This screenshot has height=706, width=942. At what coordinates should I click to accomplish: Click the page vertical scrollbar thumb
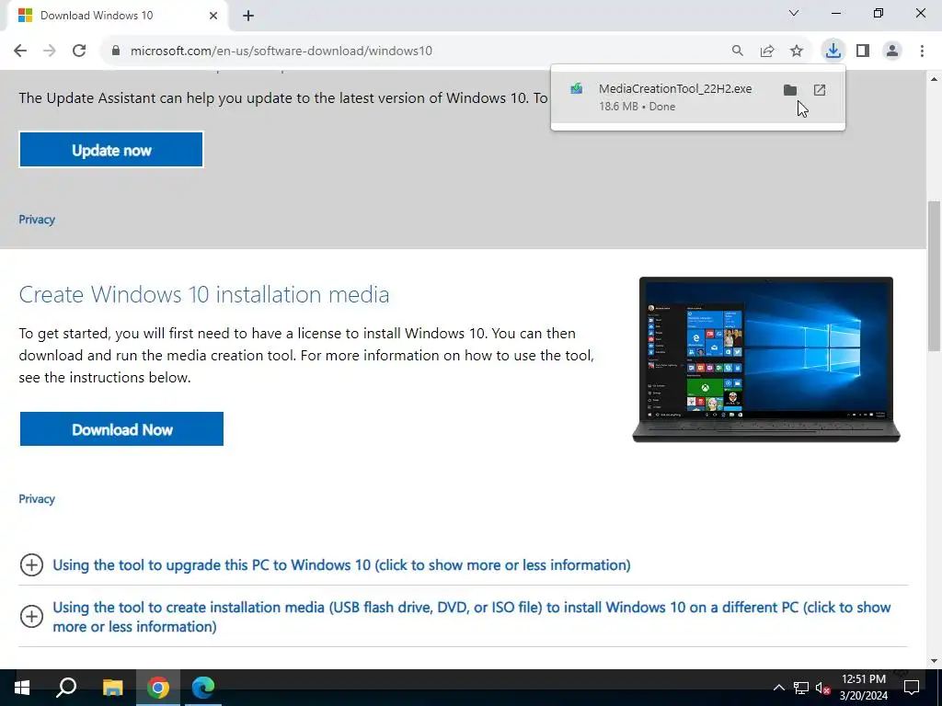pyautogui.click(x=935, y=276)
